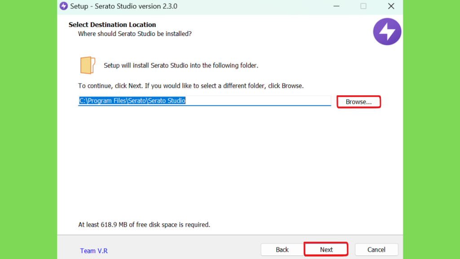Click the large purple Serato logo
Viewport: 460px width, 259px height.
[387, 32]
